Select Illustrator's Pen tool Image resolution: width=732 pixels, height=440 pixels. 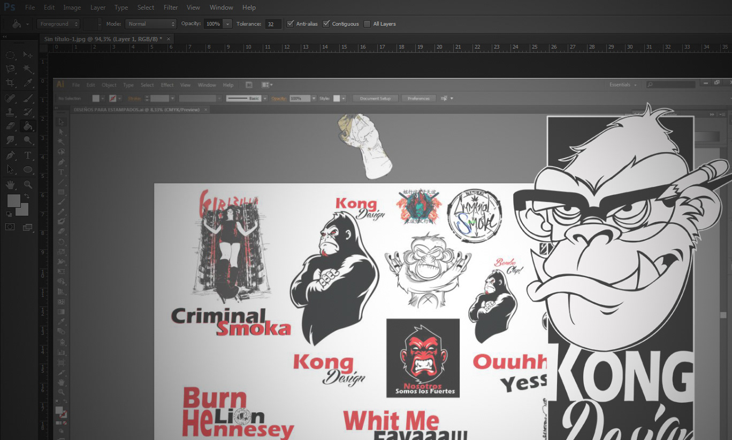click(x=62, y=162)
